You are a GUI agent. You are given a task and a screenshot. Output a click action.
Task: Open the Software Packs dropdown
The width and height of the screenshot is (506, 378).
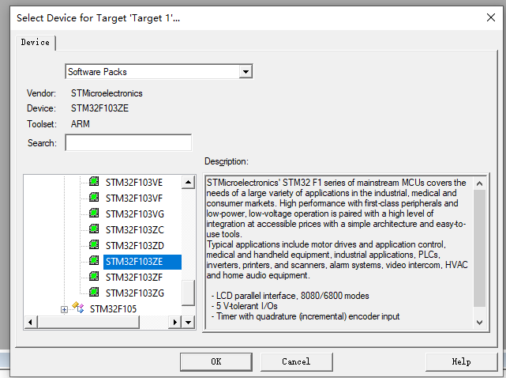point(246,72)
